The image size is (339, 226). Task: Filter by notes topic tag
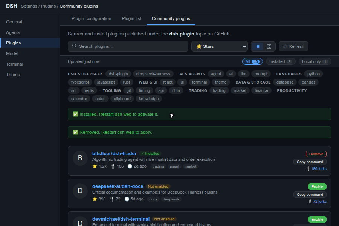100,99
